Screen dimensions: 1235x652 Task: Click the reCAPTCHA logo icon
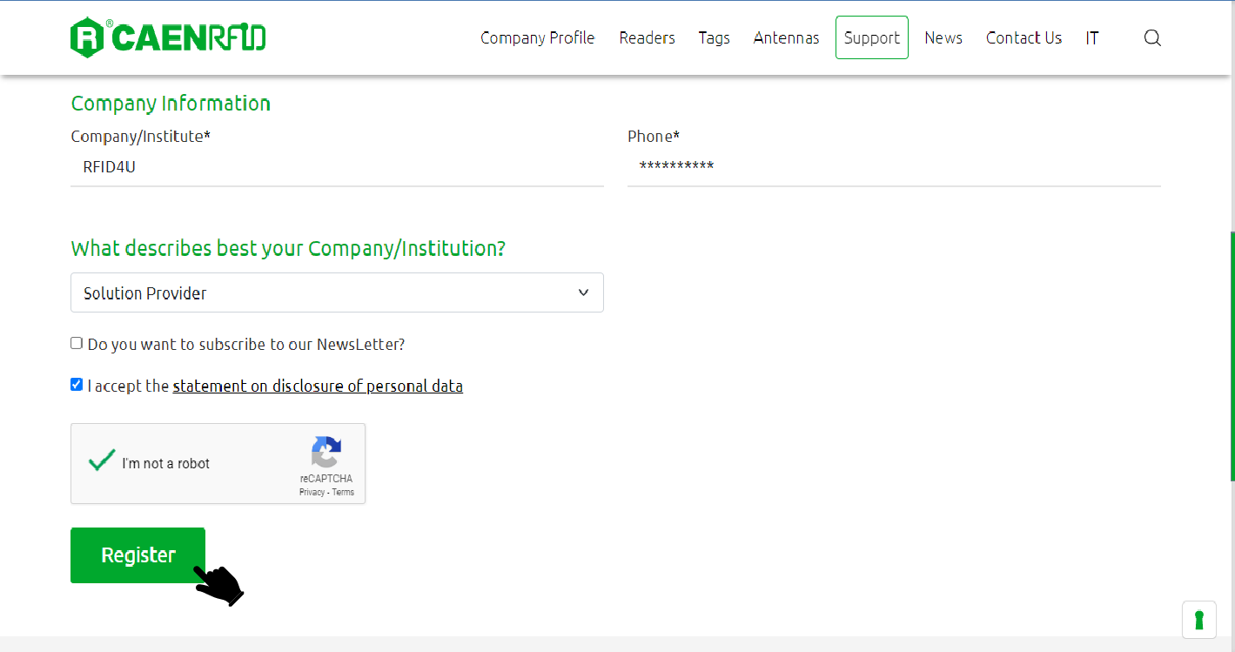click(326, 452)
